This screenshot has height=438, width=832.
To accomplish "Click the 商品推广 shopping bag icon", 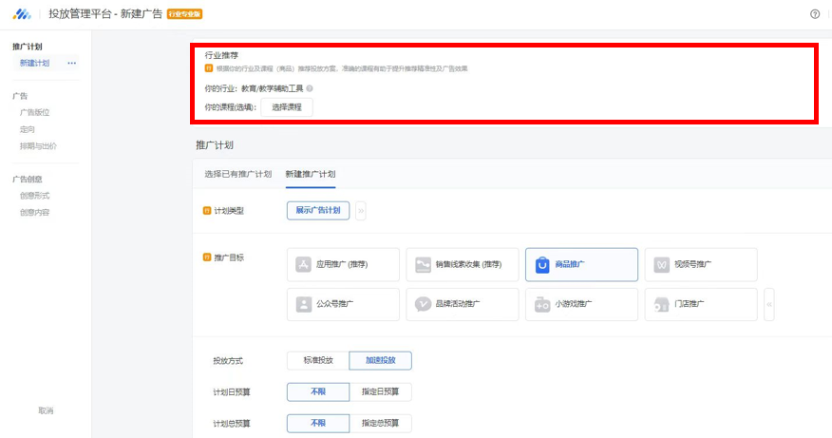I will pyautogui.click(x=542, y=264).
